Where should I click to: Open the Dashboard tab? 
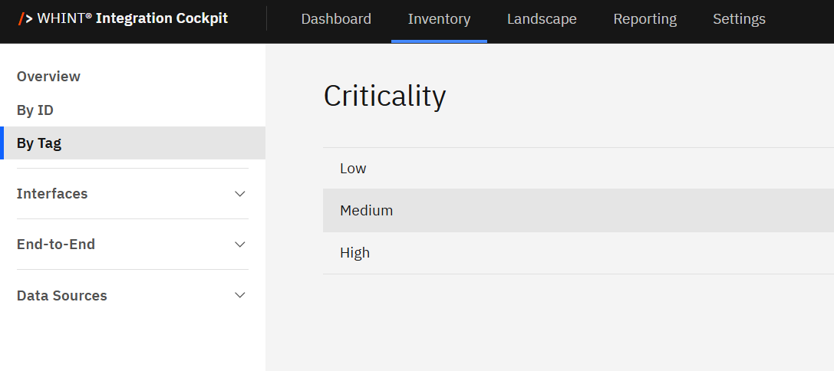click(x=336, y=19)
